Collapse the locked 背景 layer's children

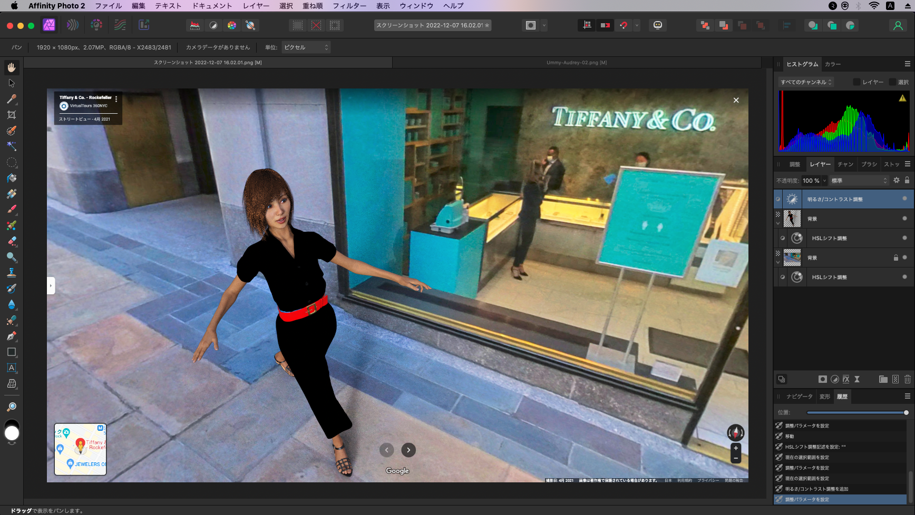point(778,262)
